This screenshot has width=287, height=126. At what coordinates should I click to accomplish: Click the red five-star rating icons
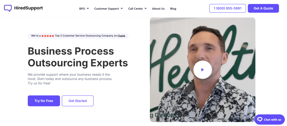click(x=48, y=36)
